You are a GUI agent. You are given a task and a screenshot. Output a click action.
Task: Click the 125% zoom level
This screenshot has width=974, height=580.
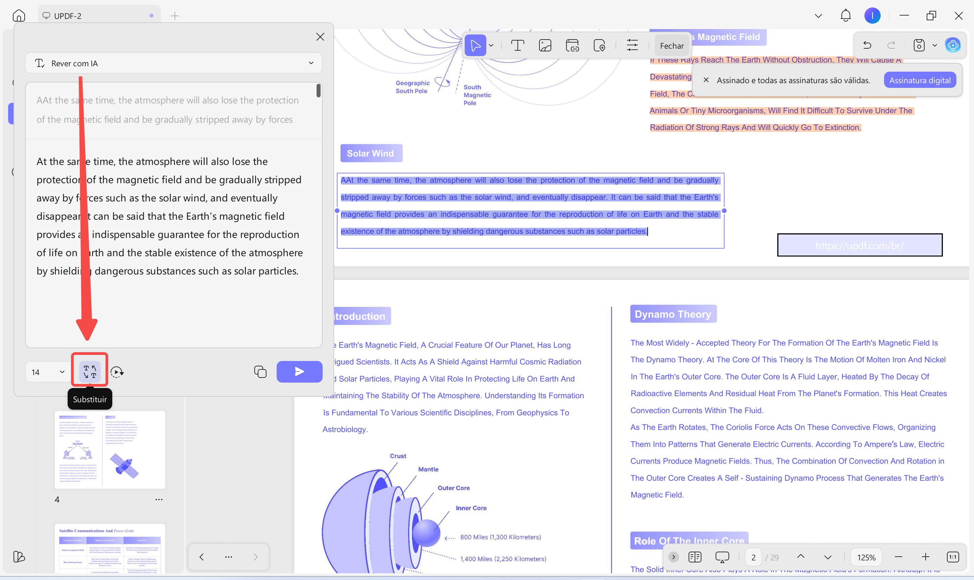click(x=866, y=557)
